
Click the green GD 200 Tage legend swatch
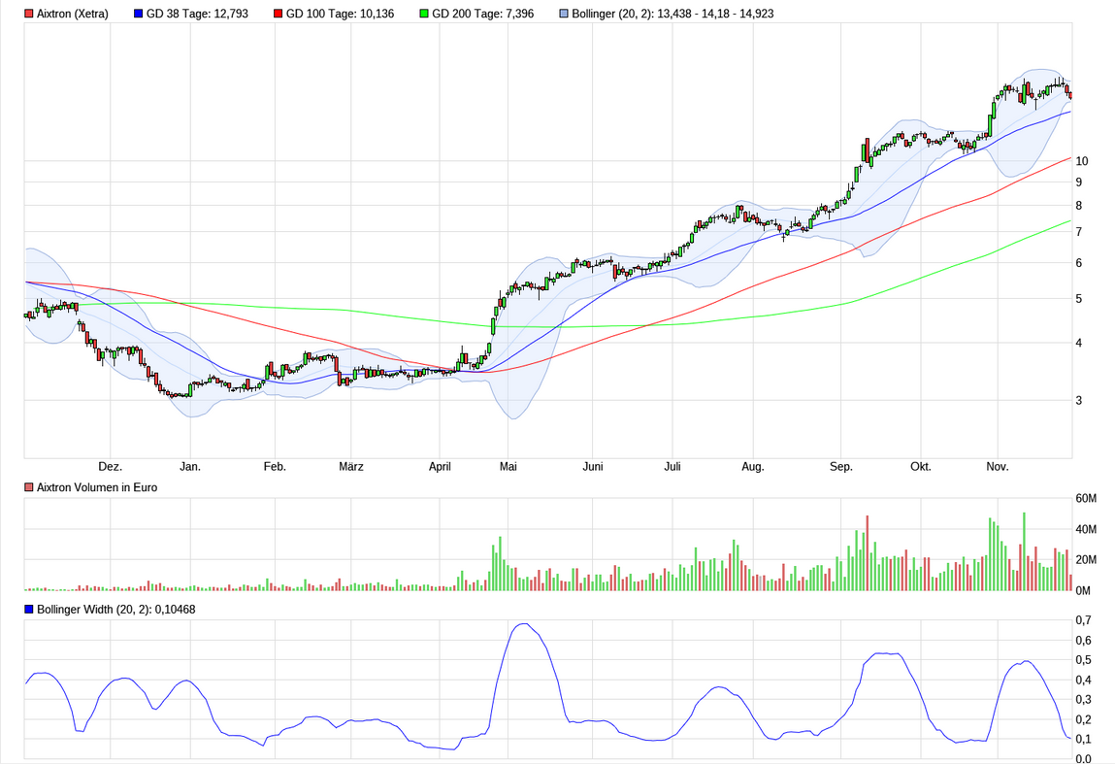pos(424,14)
